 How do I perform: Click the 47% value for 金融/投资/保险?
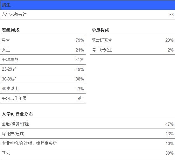169,124
